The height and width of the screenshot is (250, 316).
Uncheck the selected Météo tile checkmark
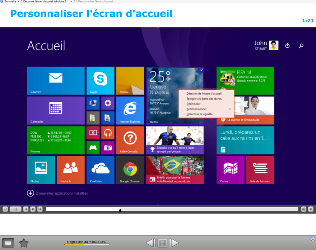tap(201, 70)
